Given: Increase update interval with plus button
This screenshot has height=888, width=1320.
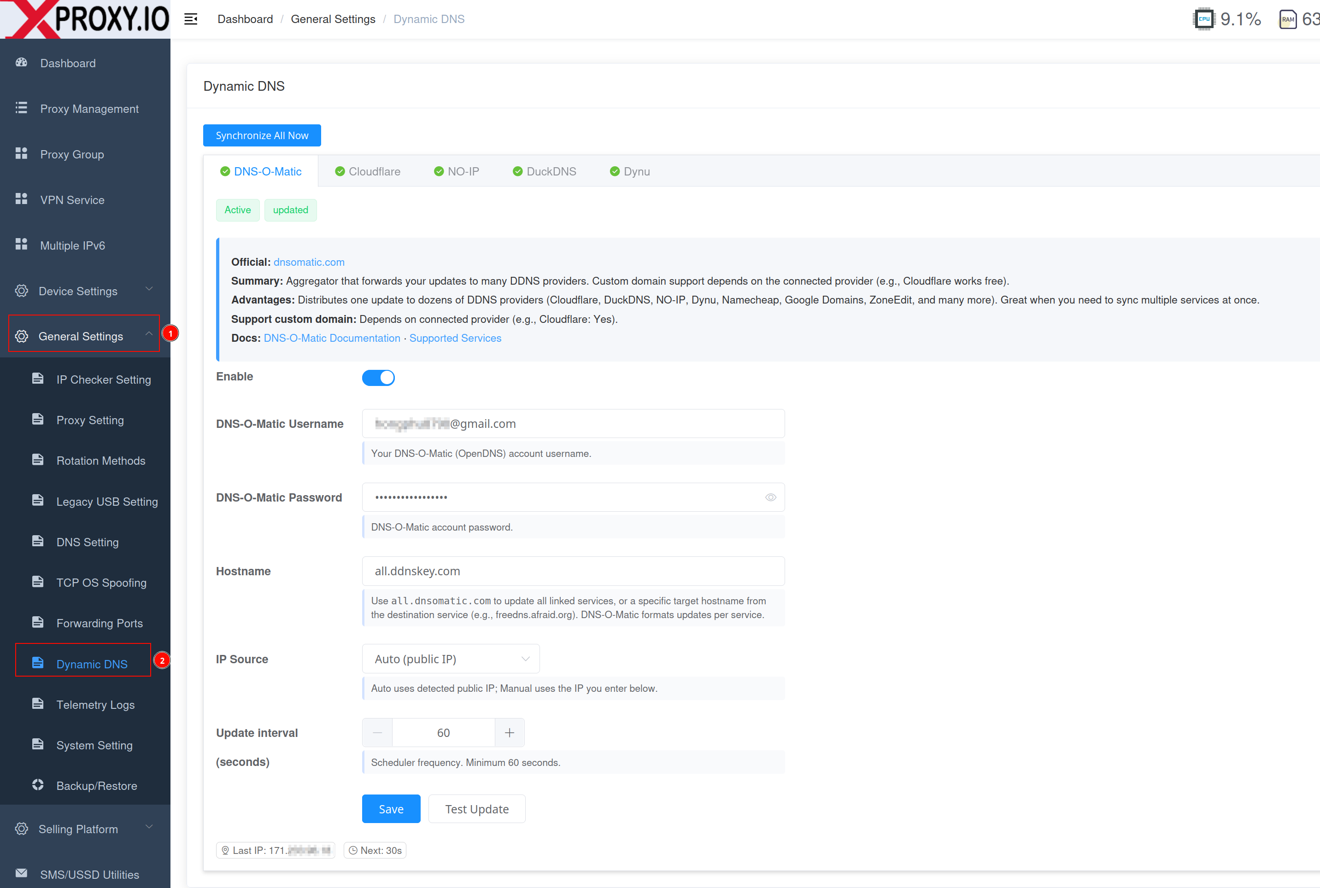Looking at the screenshot, I should pos(509,733).
